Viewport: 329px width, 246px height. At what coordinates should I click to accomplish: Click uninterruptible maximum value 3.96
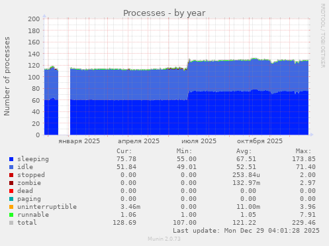tap(308, 207)
